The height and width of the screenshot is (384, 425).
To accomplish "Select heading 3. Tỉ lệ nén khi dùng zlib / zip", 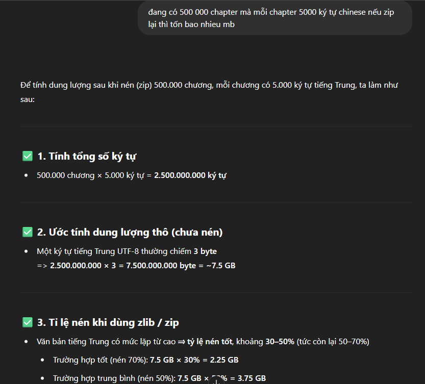I will (108, 322).
